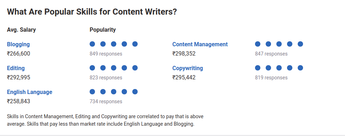Open the Copywriting skill link

pos(188,68)
